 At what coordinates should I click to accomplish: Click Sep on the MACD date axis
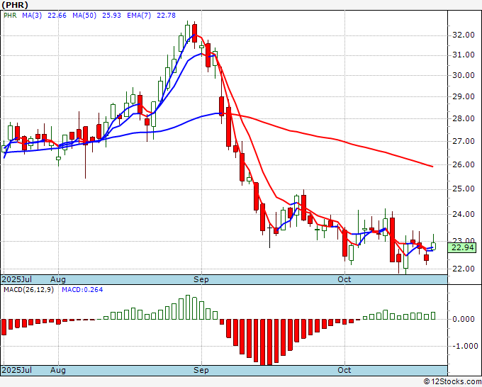(x=201, y=370)
